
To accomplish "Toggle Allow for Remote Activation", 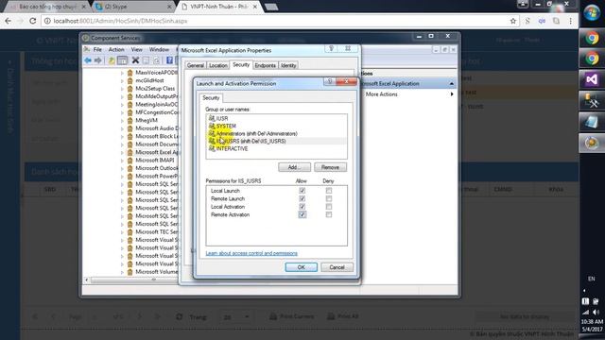I will point(302,214).
